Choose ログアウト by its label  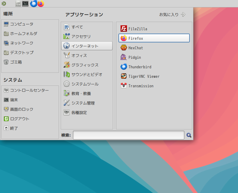pyautogui.click(x=20, y=119)
